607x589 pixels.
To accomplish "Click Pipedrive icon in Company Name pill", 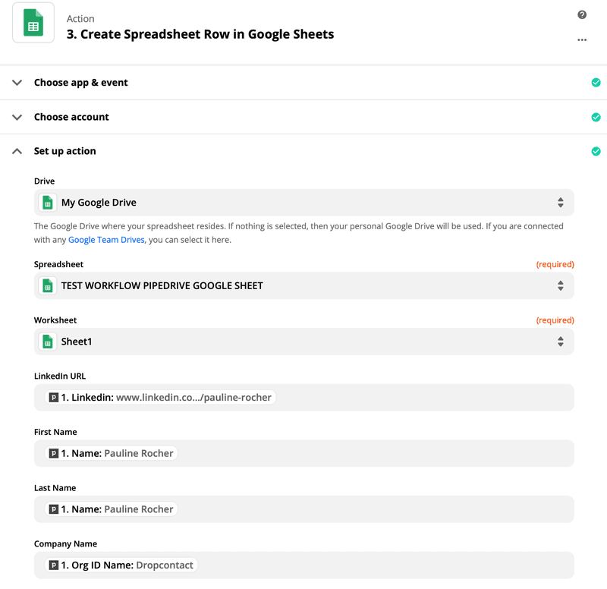I will [54, 565].
